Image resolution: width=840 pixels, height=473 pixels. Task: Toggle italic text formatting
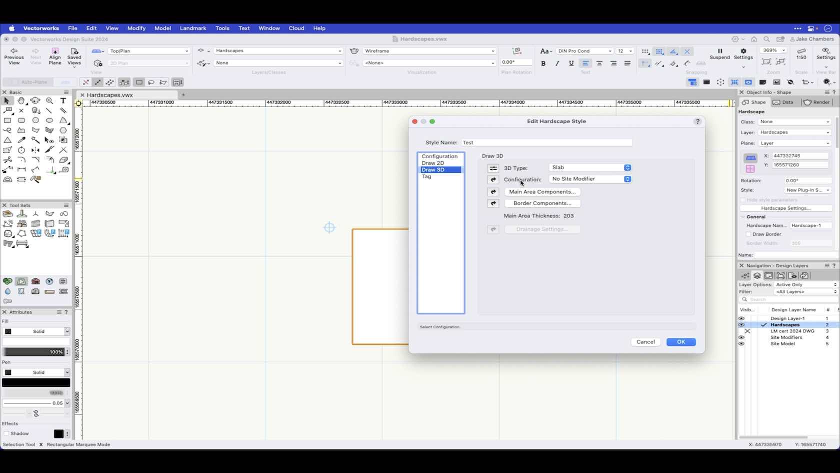[x=557, y=64]
